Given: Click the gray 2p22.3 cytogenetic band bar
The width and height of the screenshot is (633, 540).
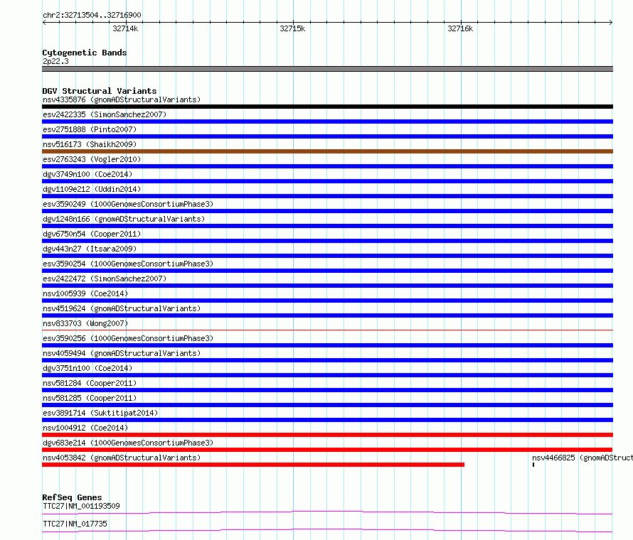Looking at the screenshot, I should click(x=327, y=69).
